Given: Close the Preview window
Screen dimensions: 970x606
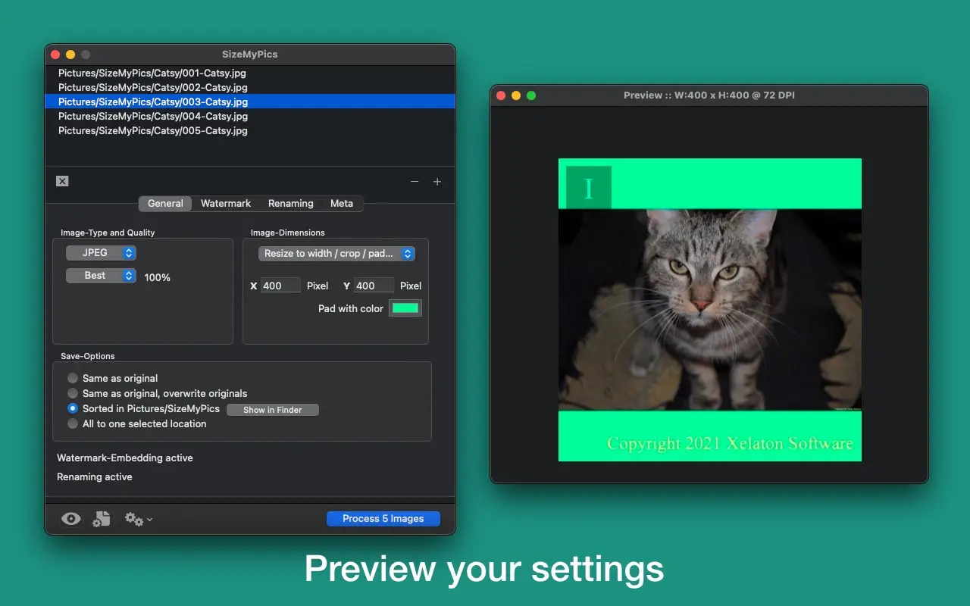Looking at the screenshot, I should (x=501, y=95).
